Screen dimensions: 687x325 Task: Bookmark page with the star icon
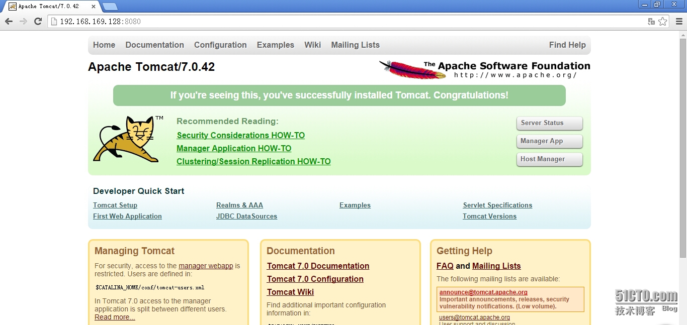[663, 22]
